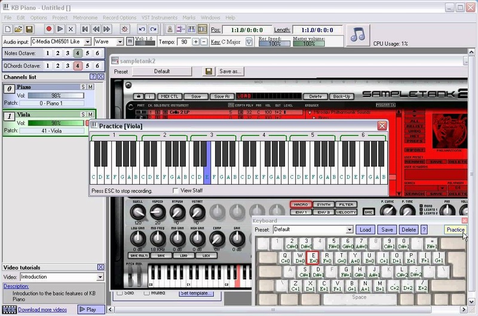Solo the Piano channel with S
Viewport: 478px width, 316px height.
83,87
